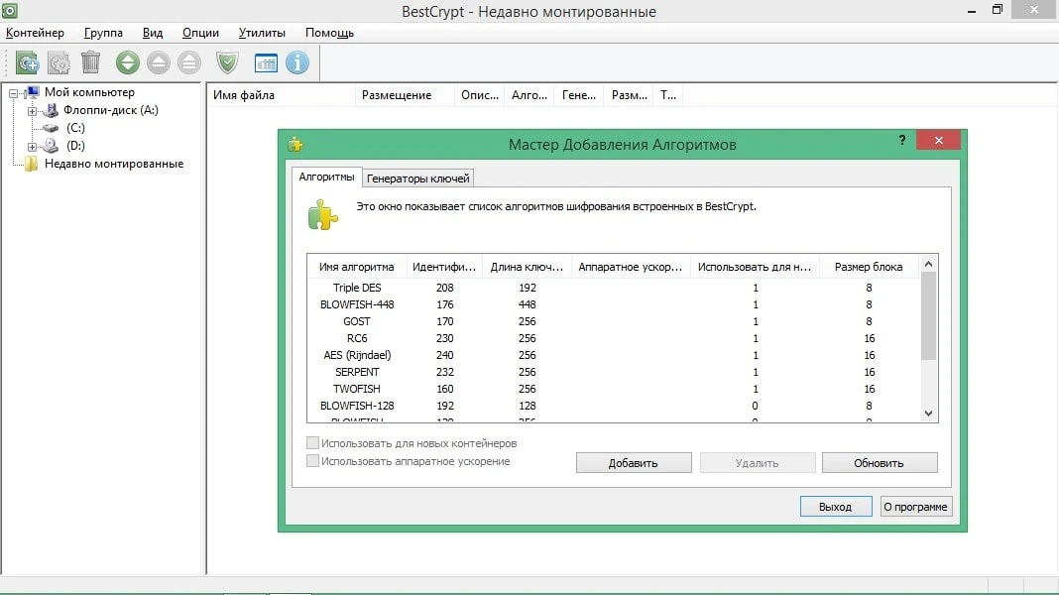The width and height of the screenshot is (1059, 595).
Task: Select the BLOWFISH-448 row
Action: pyautogui.click(x=614, y=304)
